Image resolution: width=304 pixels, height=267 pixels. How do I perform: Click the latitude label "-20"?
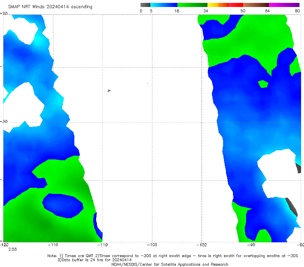[4, 13]
